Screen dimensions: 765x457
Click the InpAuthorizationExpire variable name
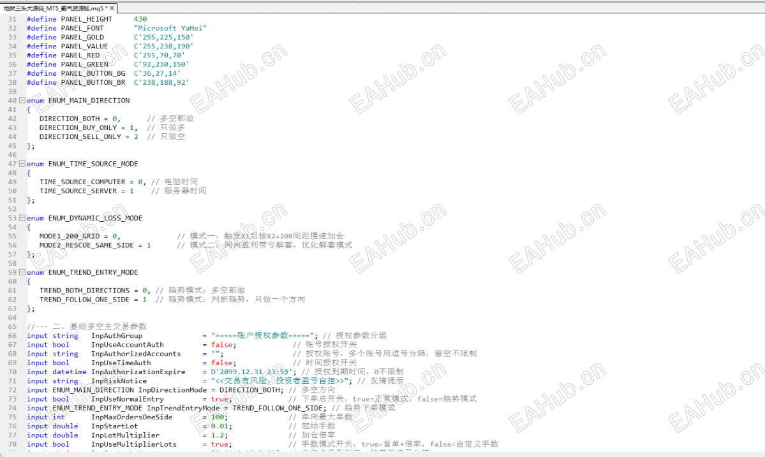click(x=138, y=372)
